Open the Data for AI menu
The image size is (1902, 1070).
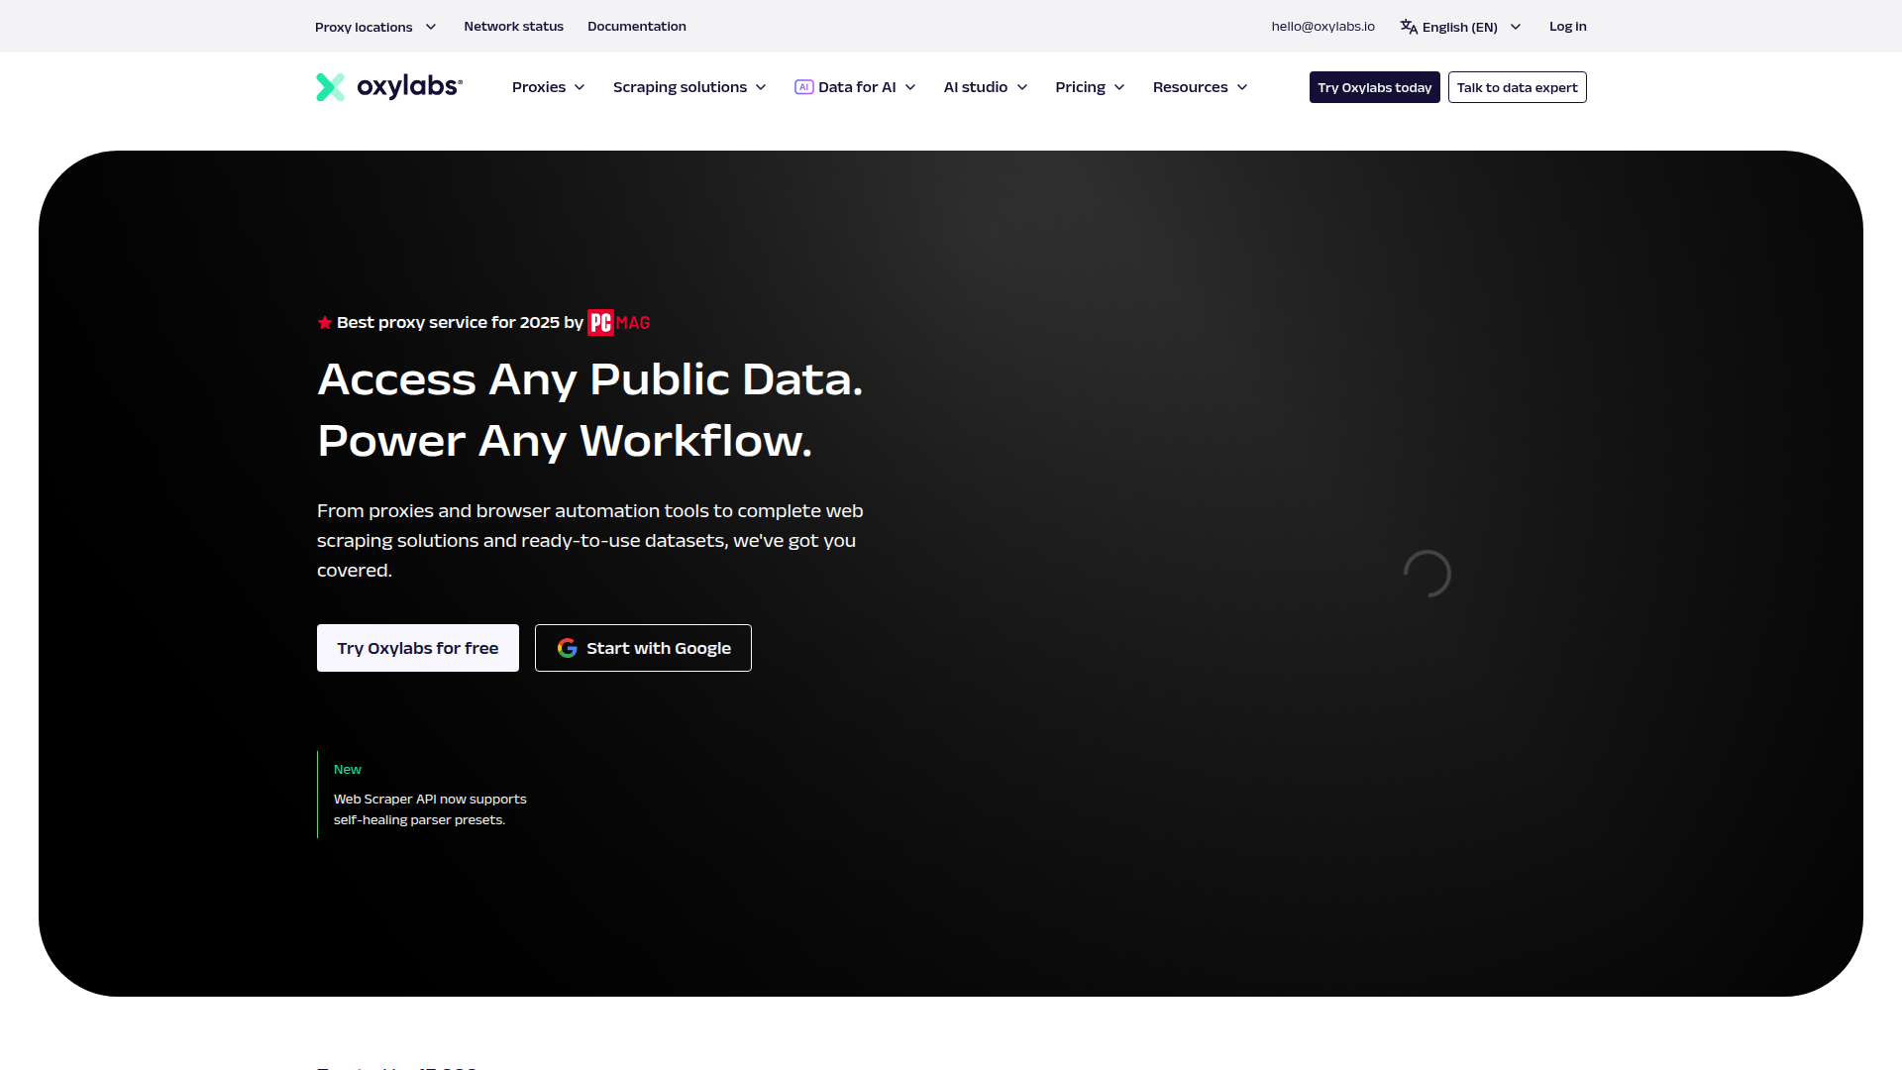pos(855,87)
